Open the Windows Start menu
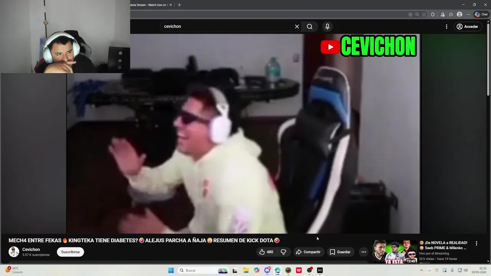The width and height of the screenshot is (491, 276). pyautogui.click(x=171, y=270)
